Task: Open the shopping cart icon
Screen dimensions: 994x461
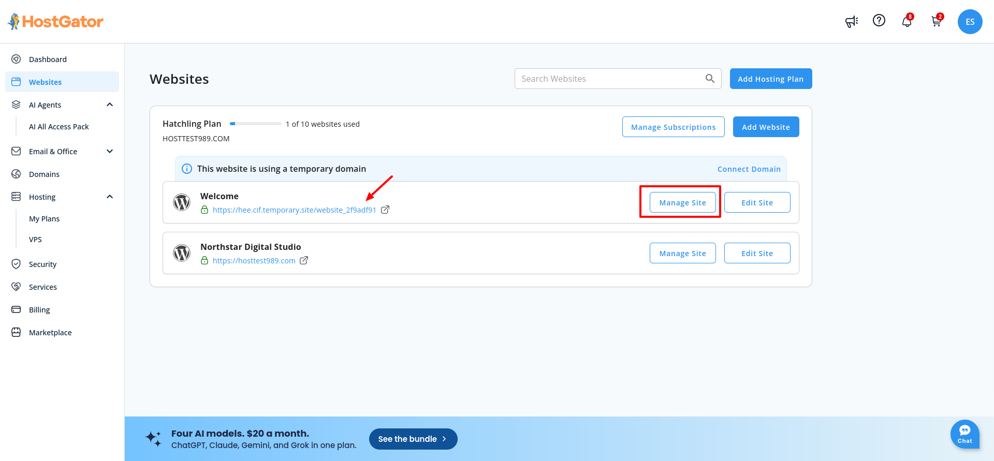Action: [937, 21]
